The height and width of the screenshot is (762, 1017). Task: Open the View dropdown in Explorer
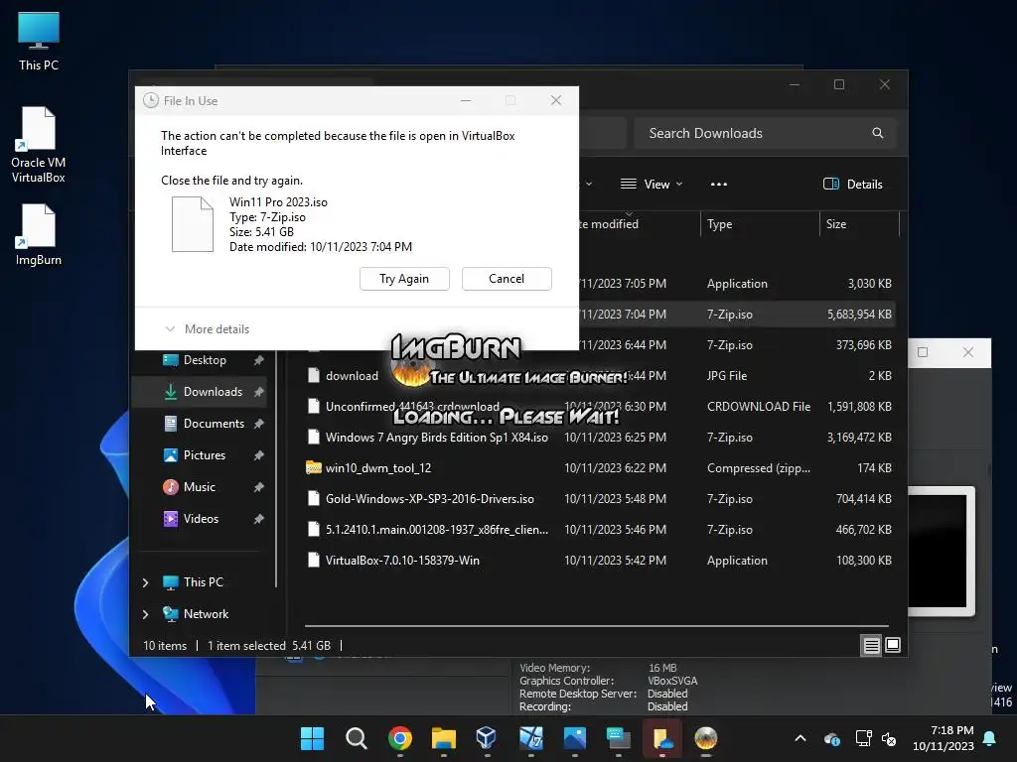(x=652, y=184)
